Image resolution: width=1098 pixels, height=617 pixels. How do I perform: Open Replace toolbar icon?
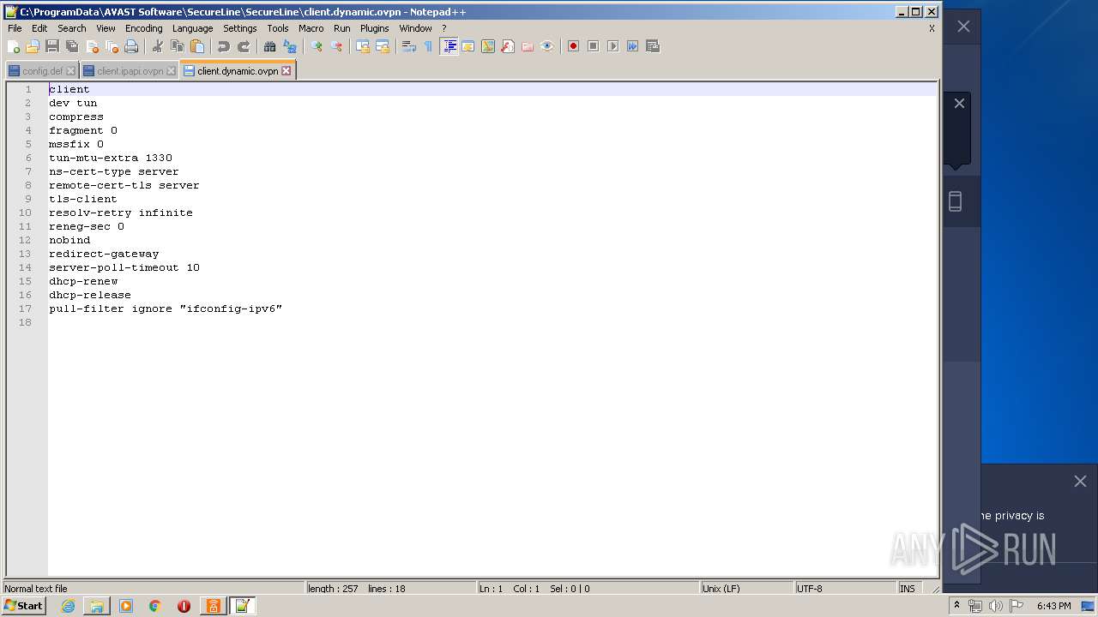[x=290, y=46]
